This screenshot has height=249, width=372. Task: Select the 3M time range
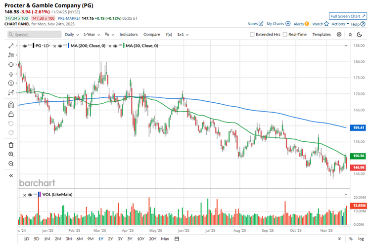(69, 239)
